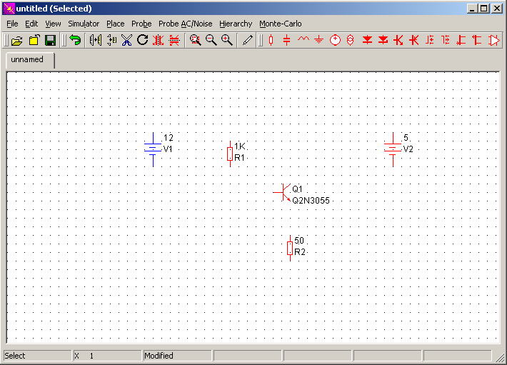
Task: Click the N-channel JFET toolbar icon
Action: [x=461, y=41]
